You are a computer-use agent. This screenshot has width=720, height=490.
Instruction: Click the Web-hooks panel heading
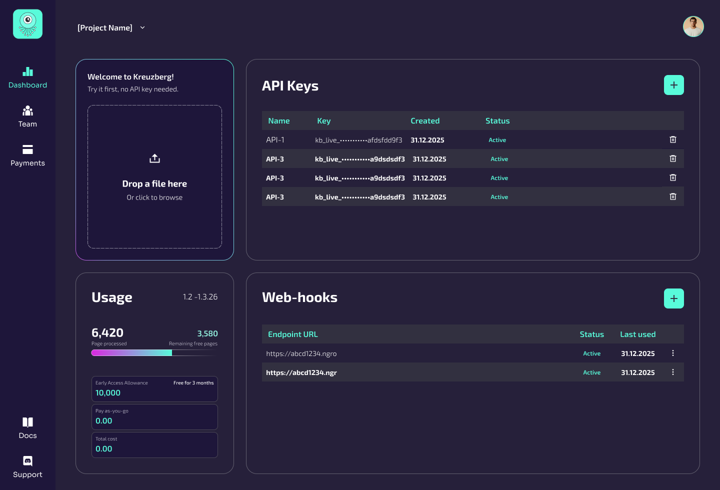pos(299,297)
